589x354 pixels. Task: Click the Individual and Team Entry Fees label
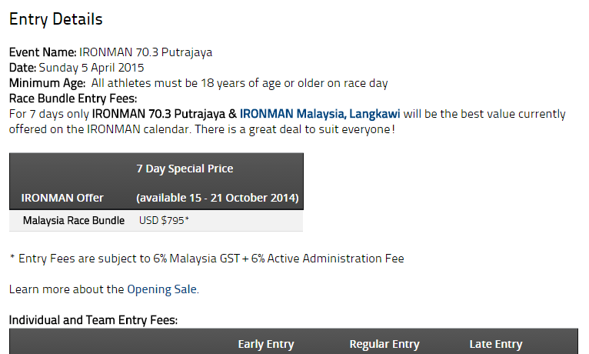[x=93, y=320]
